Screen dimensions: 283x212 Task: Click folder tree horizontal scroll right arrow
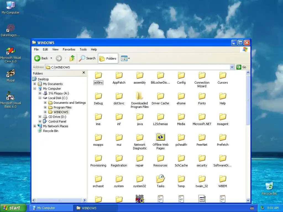(x=84, y=200)
